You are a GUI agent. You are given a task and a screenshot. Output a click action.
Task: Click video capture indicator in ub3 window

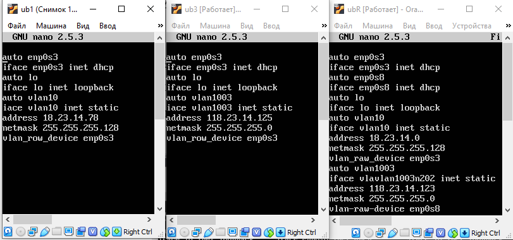244,232
